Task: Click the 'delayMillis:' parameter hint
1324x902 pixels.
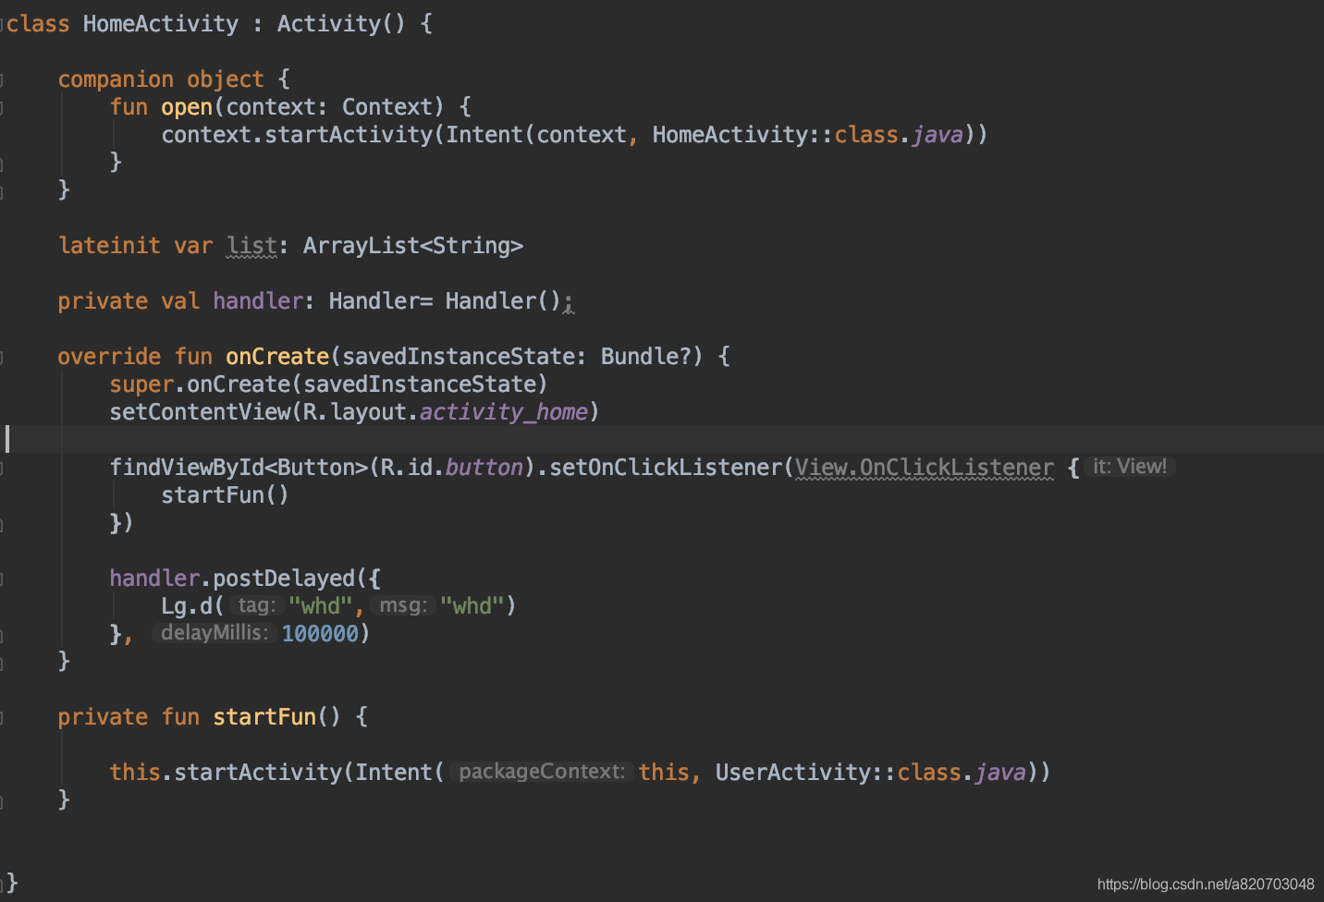Action: [215, 633]
